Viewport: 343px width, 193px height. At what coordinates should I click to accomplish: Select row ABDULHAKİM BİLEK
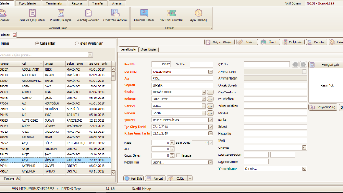pos(55,69)
